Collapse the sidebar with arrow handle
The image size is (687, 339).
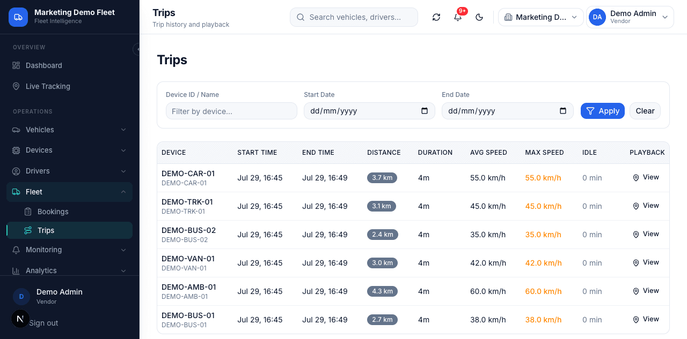(x=137, y=49)
